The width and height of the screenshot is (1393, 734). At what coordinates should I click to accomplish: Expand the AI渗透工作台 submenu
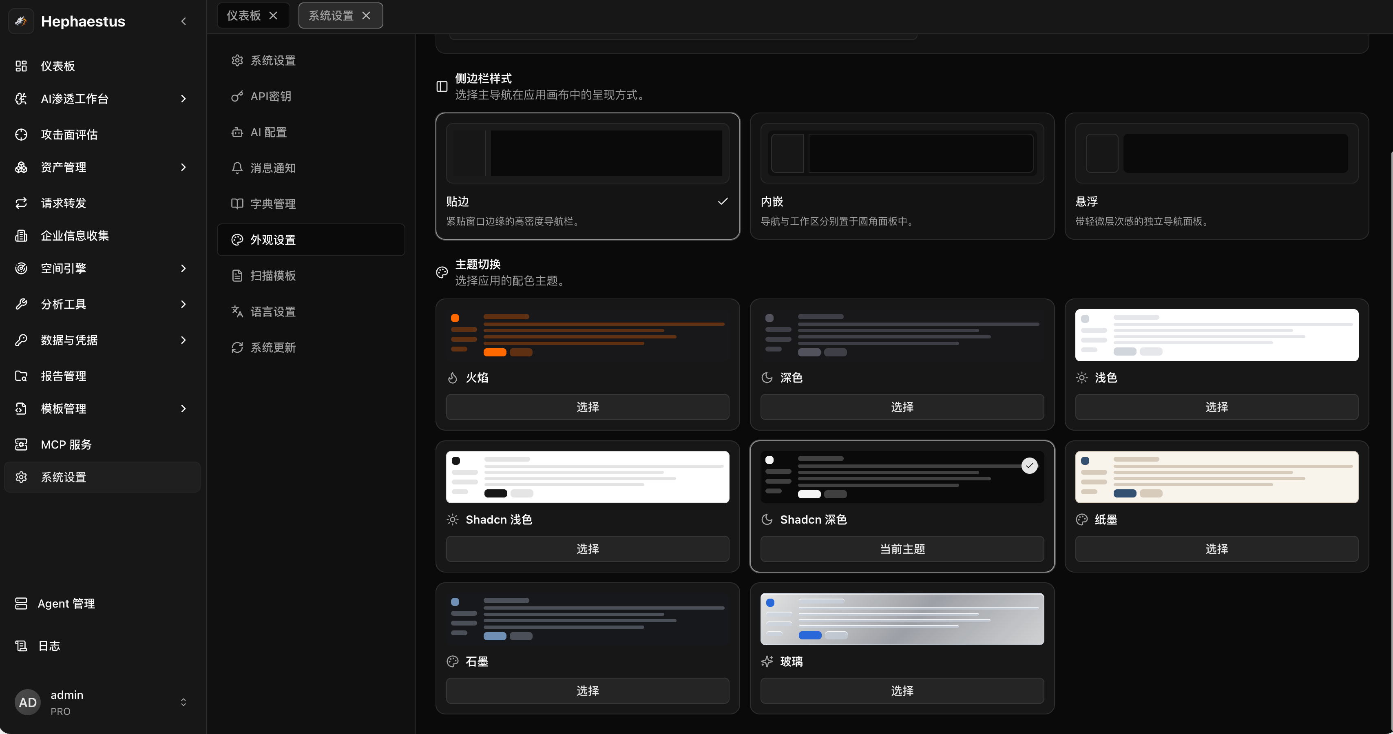[x=184, y=98]
